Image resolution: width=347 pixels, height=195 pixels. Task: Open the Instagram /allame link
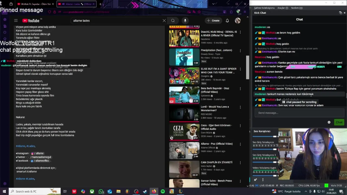pos(37,153)
